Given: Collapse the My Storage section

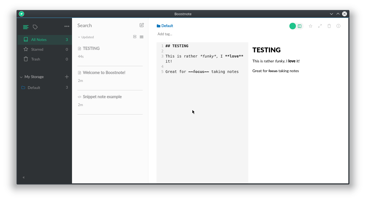Looking at the screenshot, I should tap(21, 77).
